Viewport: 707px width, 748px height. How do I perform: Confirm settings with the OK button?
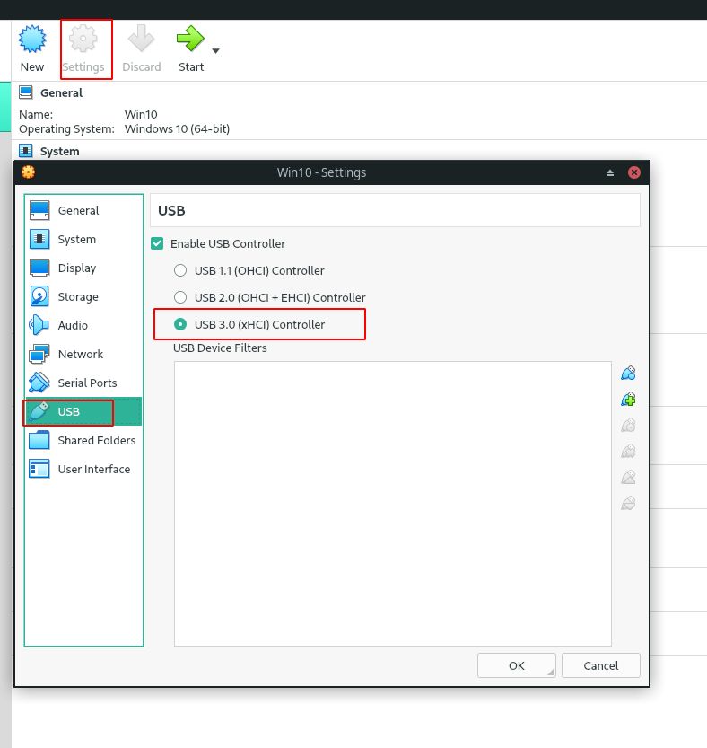tap(516, 665)
